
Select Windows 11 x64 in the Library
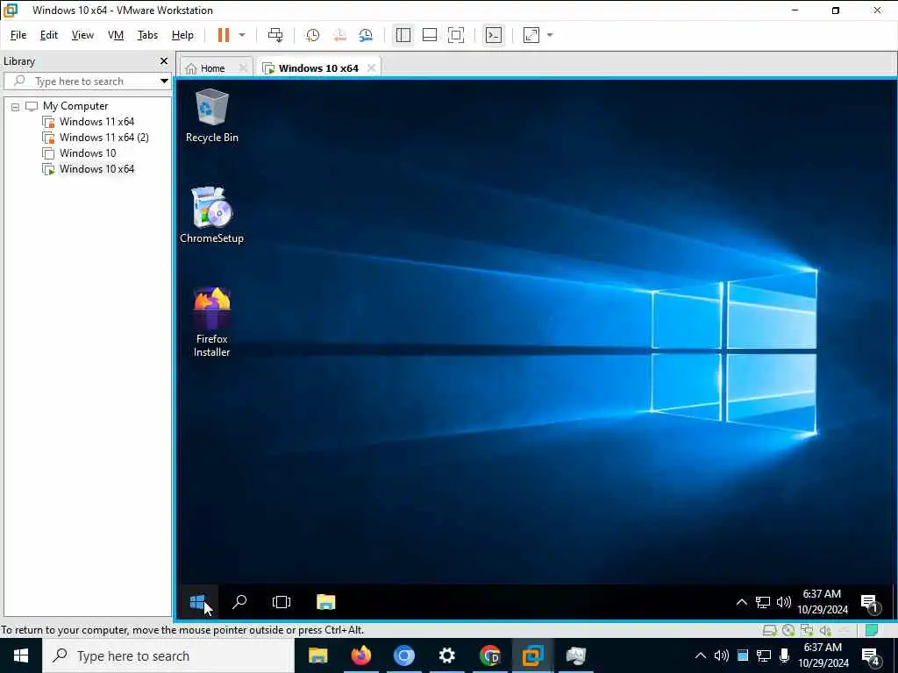96,121
